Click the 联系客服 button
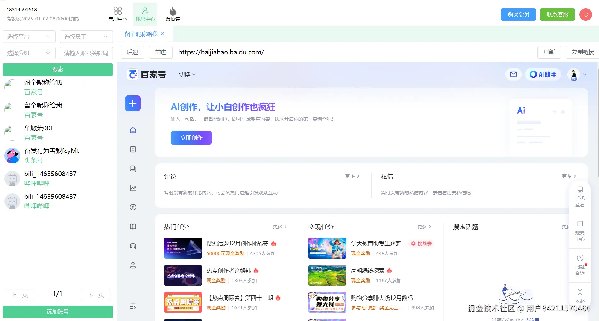Image resolution: width=599 pixels, height=321 pixels. click(x=558, y=14)
